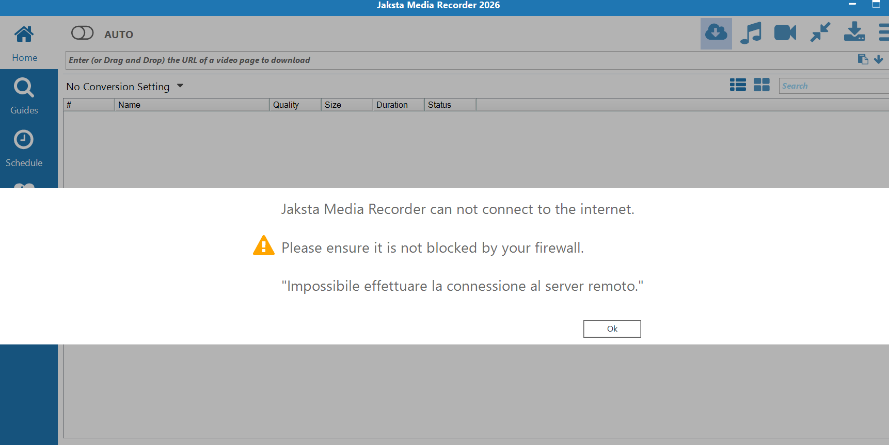The height and width of the screenshot is (445, 889).
Task: Minimize the Jaksta Media Recorder window
Action: point(852,5)
